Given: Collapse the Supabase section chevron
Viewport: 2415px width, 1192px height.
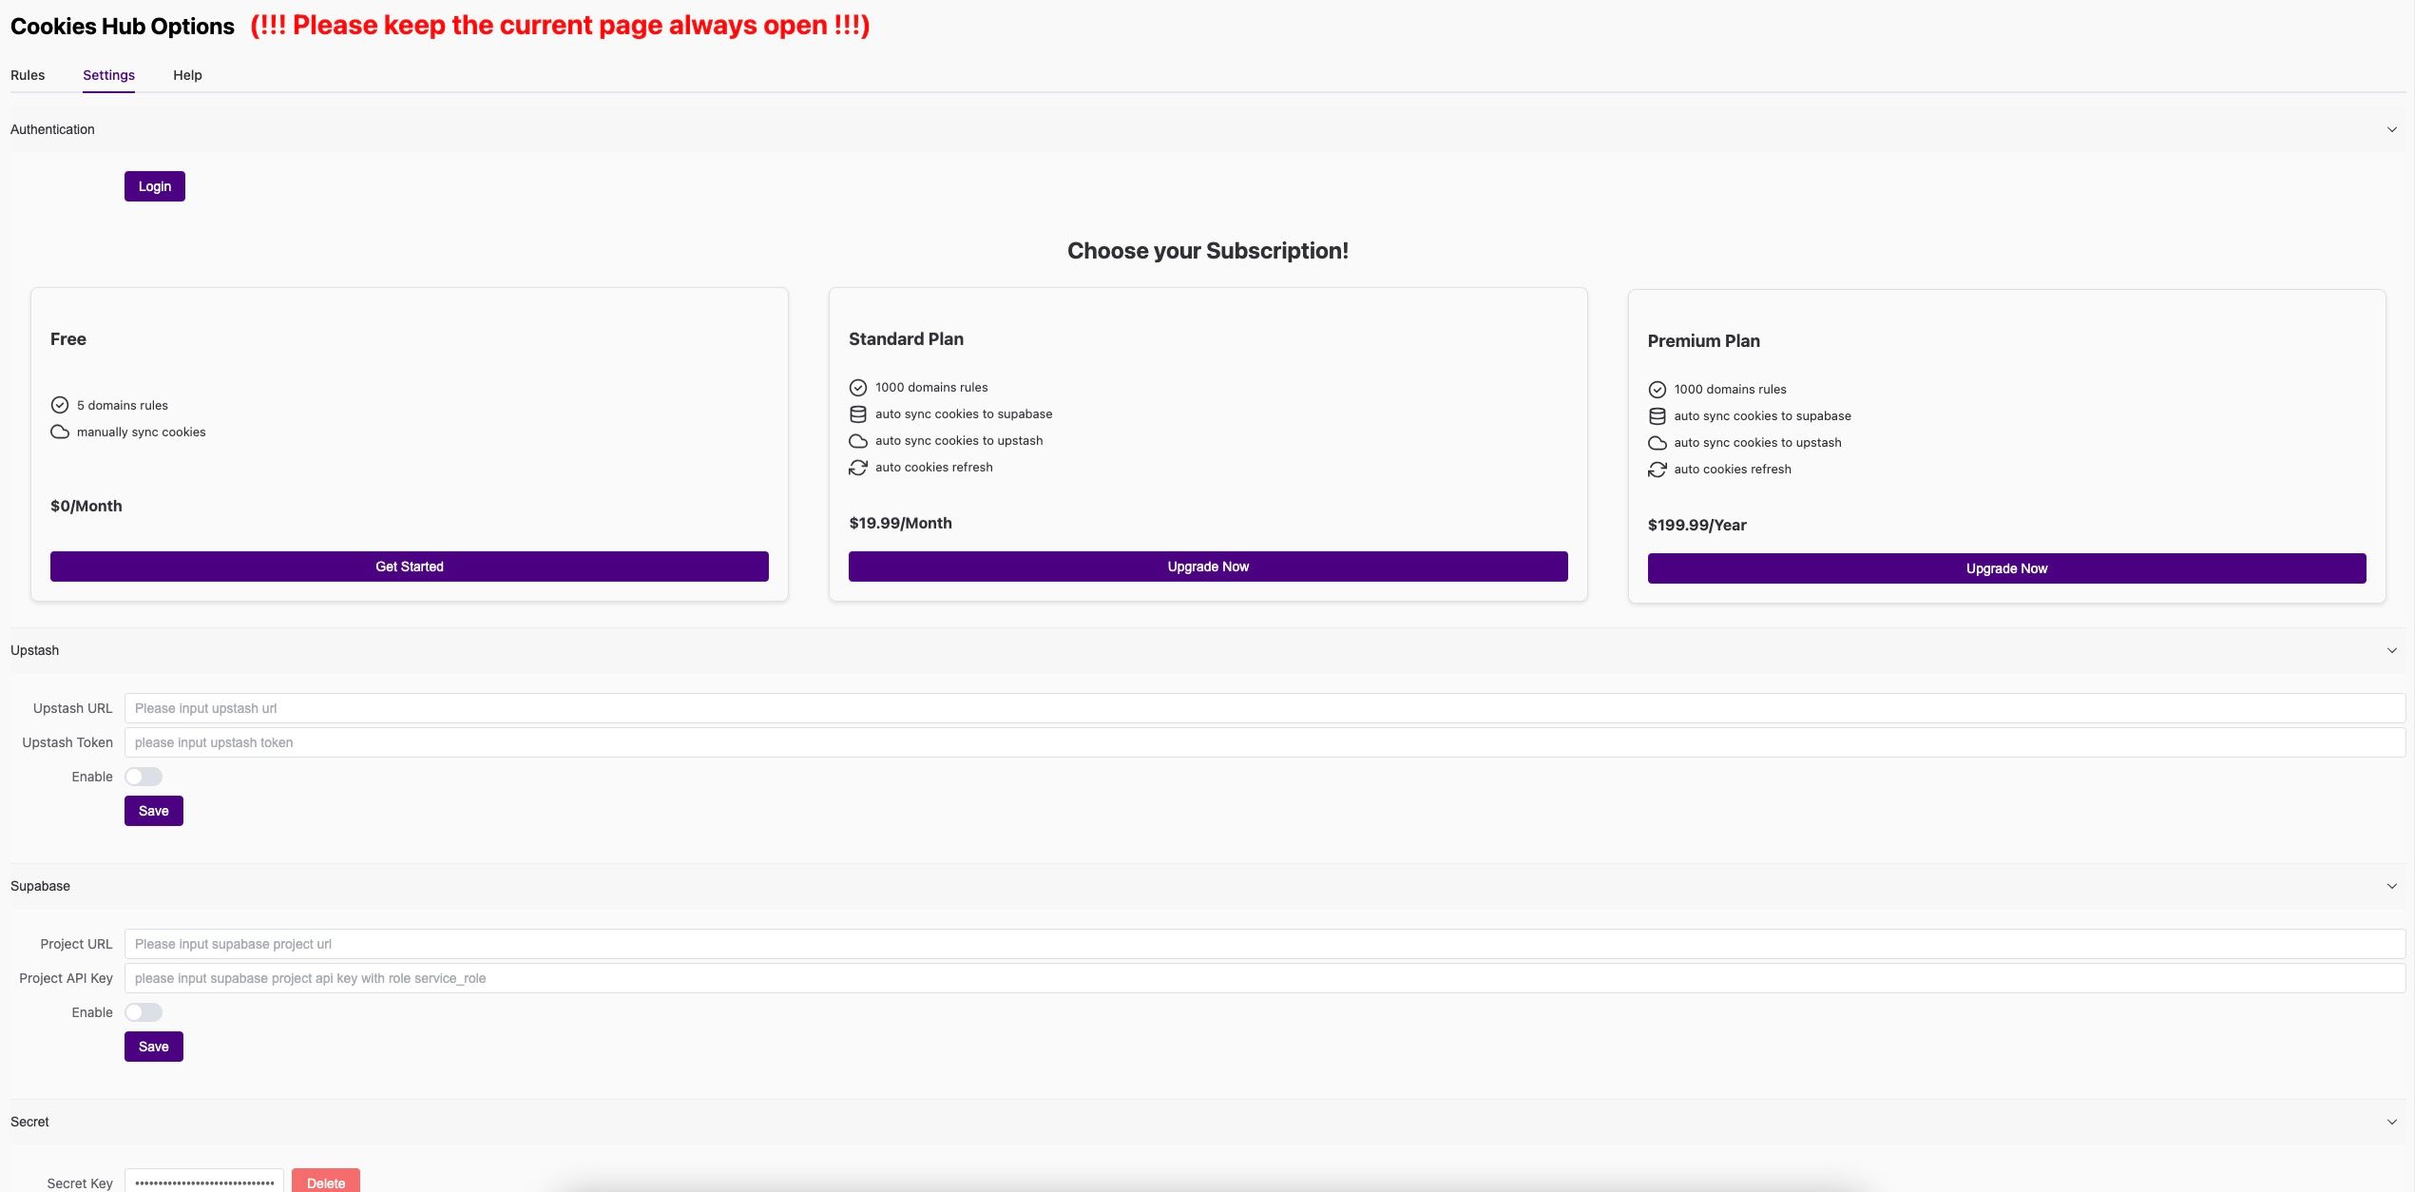Looking at the screenshot, I should (2391, 886).
